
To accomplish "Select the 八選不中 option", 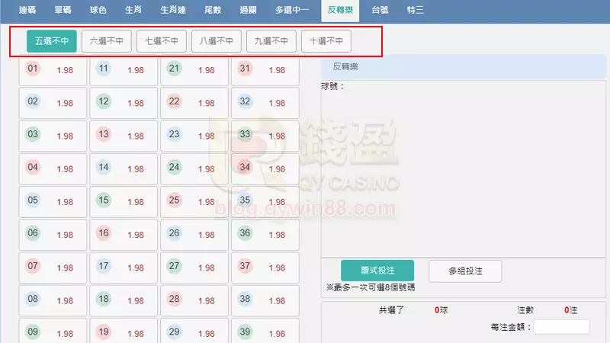I will click(217, 41).
